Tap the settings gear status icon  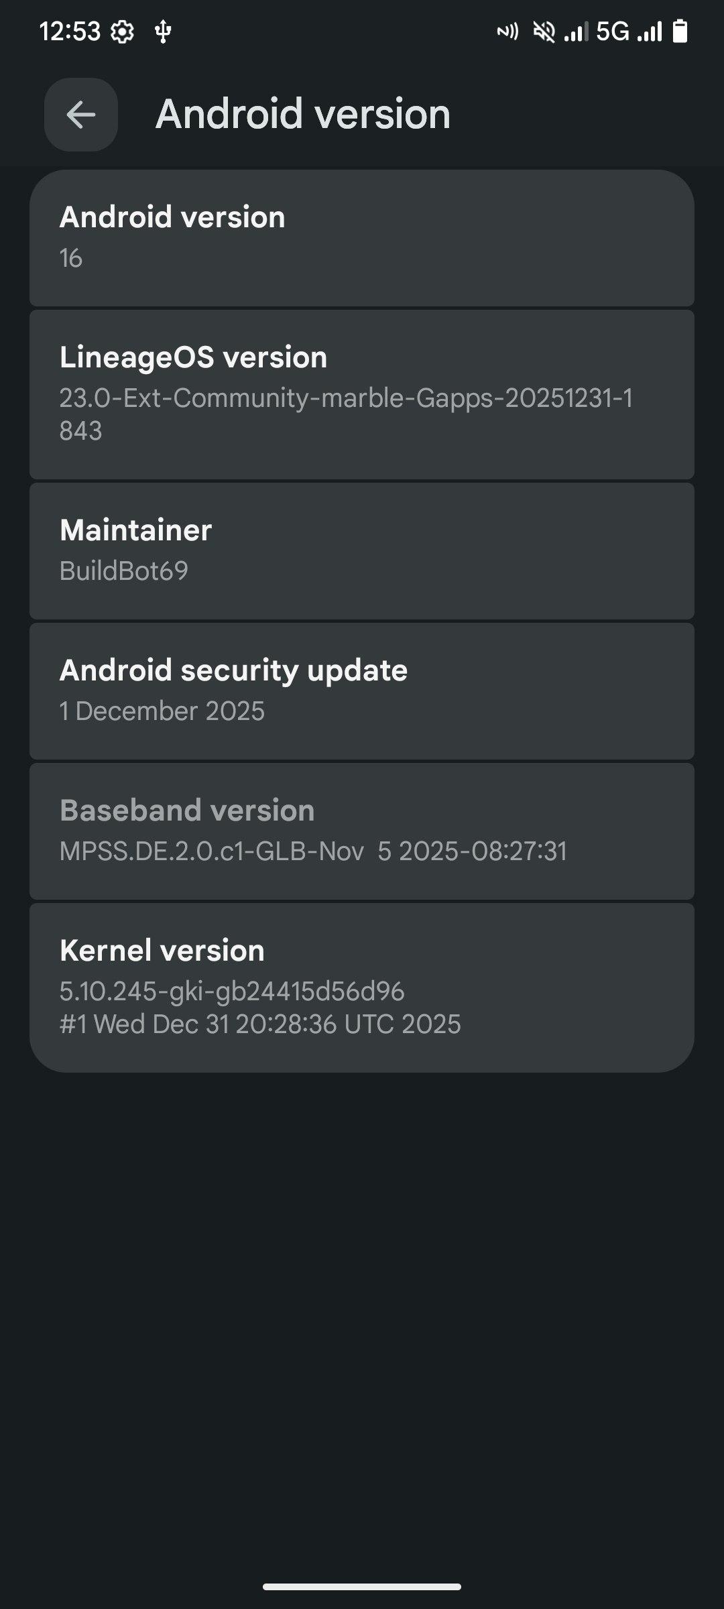(122, 32)
